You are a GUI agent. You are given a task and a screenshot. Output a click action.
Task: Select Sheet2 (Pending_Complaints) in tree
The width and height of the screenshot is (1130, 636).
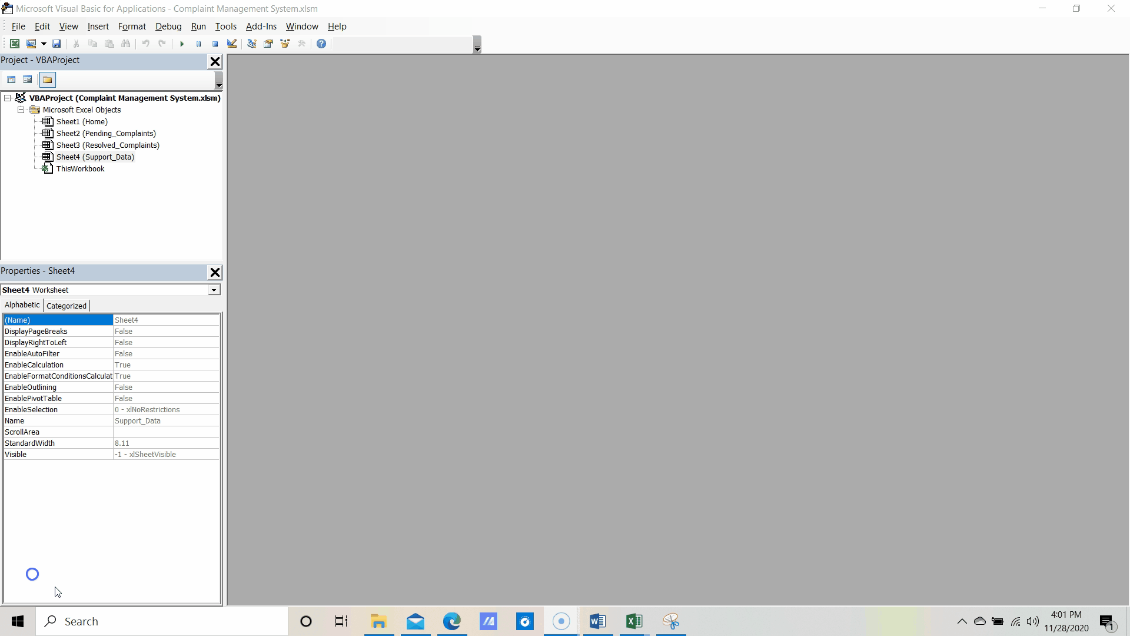[x=106, y=133]
